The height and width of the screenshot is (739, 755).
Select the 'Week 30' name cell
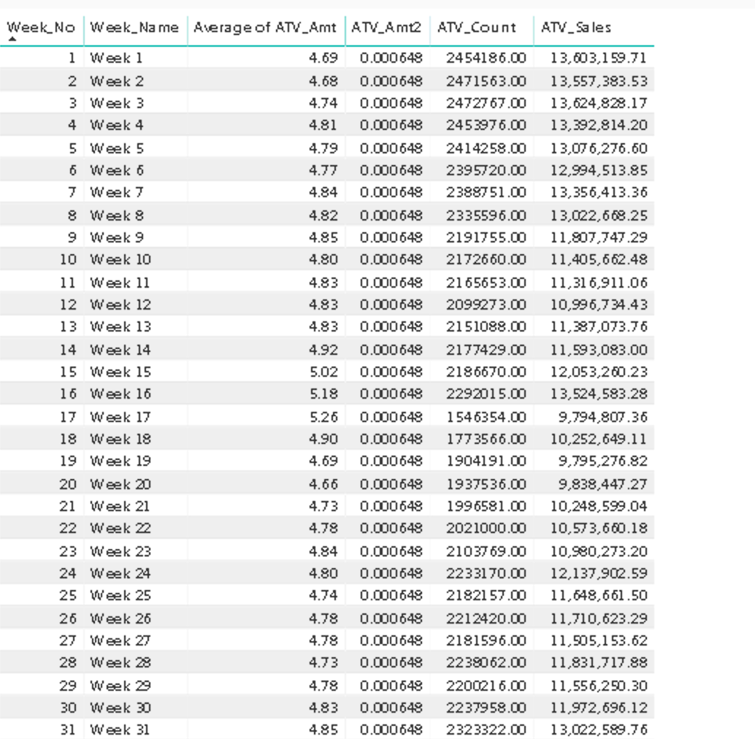pos(120,708)
